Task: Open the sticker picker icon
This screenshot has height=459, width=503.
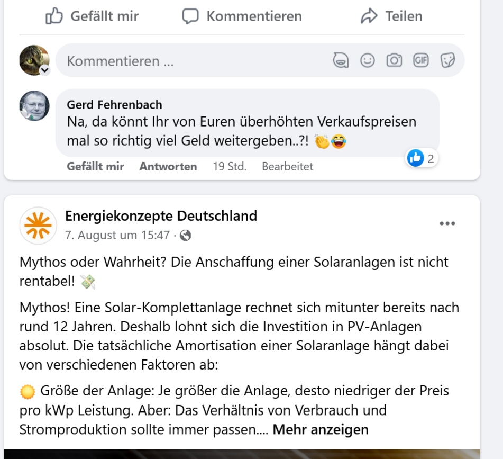Action: (447, 60)
